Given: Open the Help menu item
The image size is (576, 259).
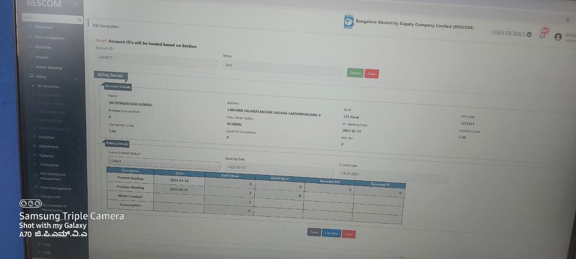Looking at the screenshot, I should 47,244.
